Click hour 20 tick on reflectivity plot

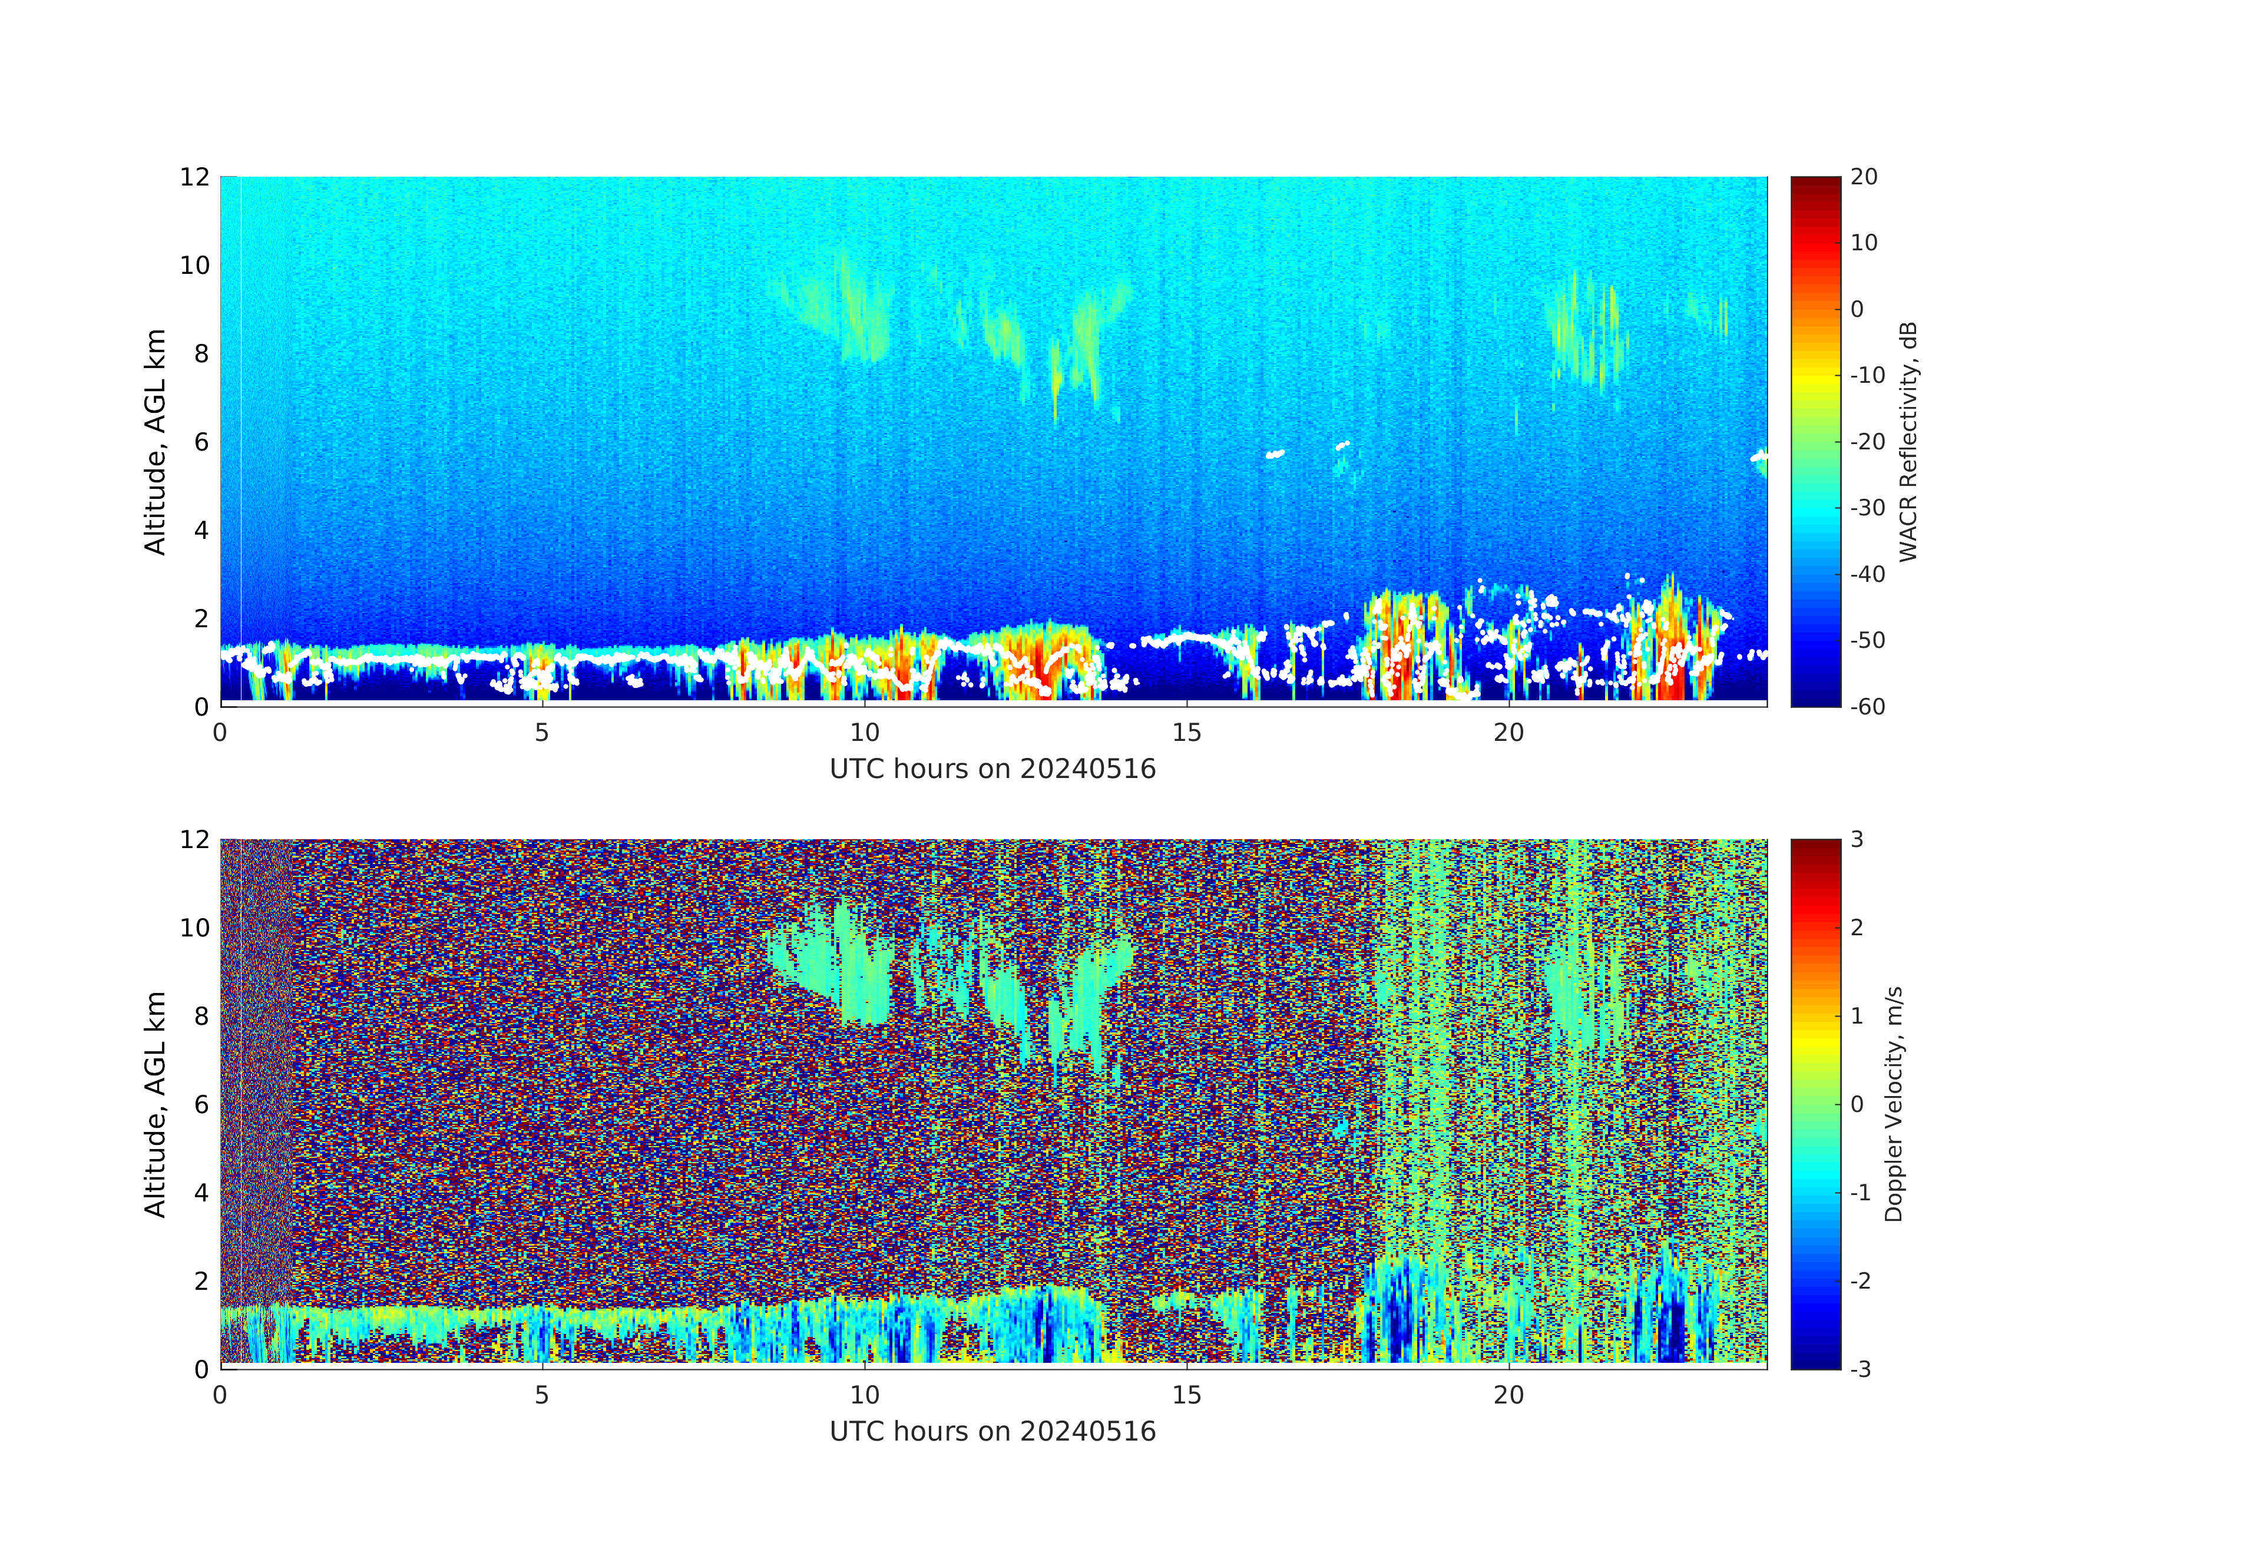click(1508, 733)
